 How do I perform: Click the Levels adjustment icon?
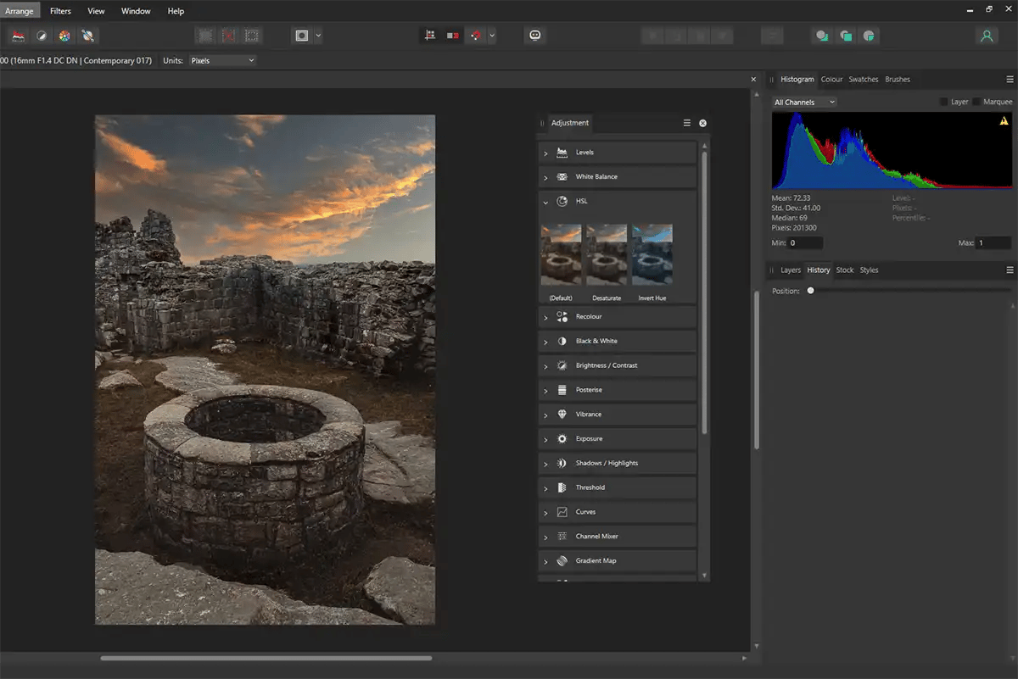pos(562,153)
